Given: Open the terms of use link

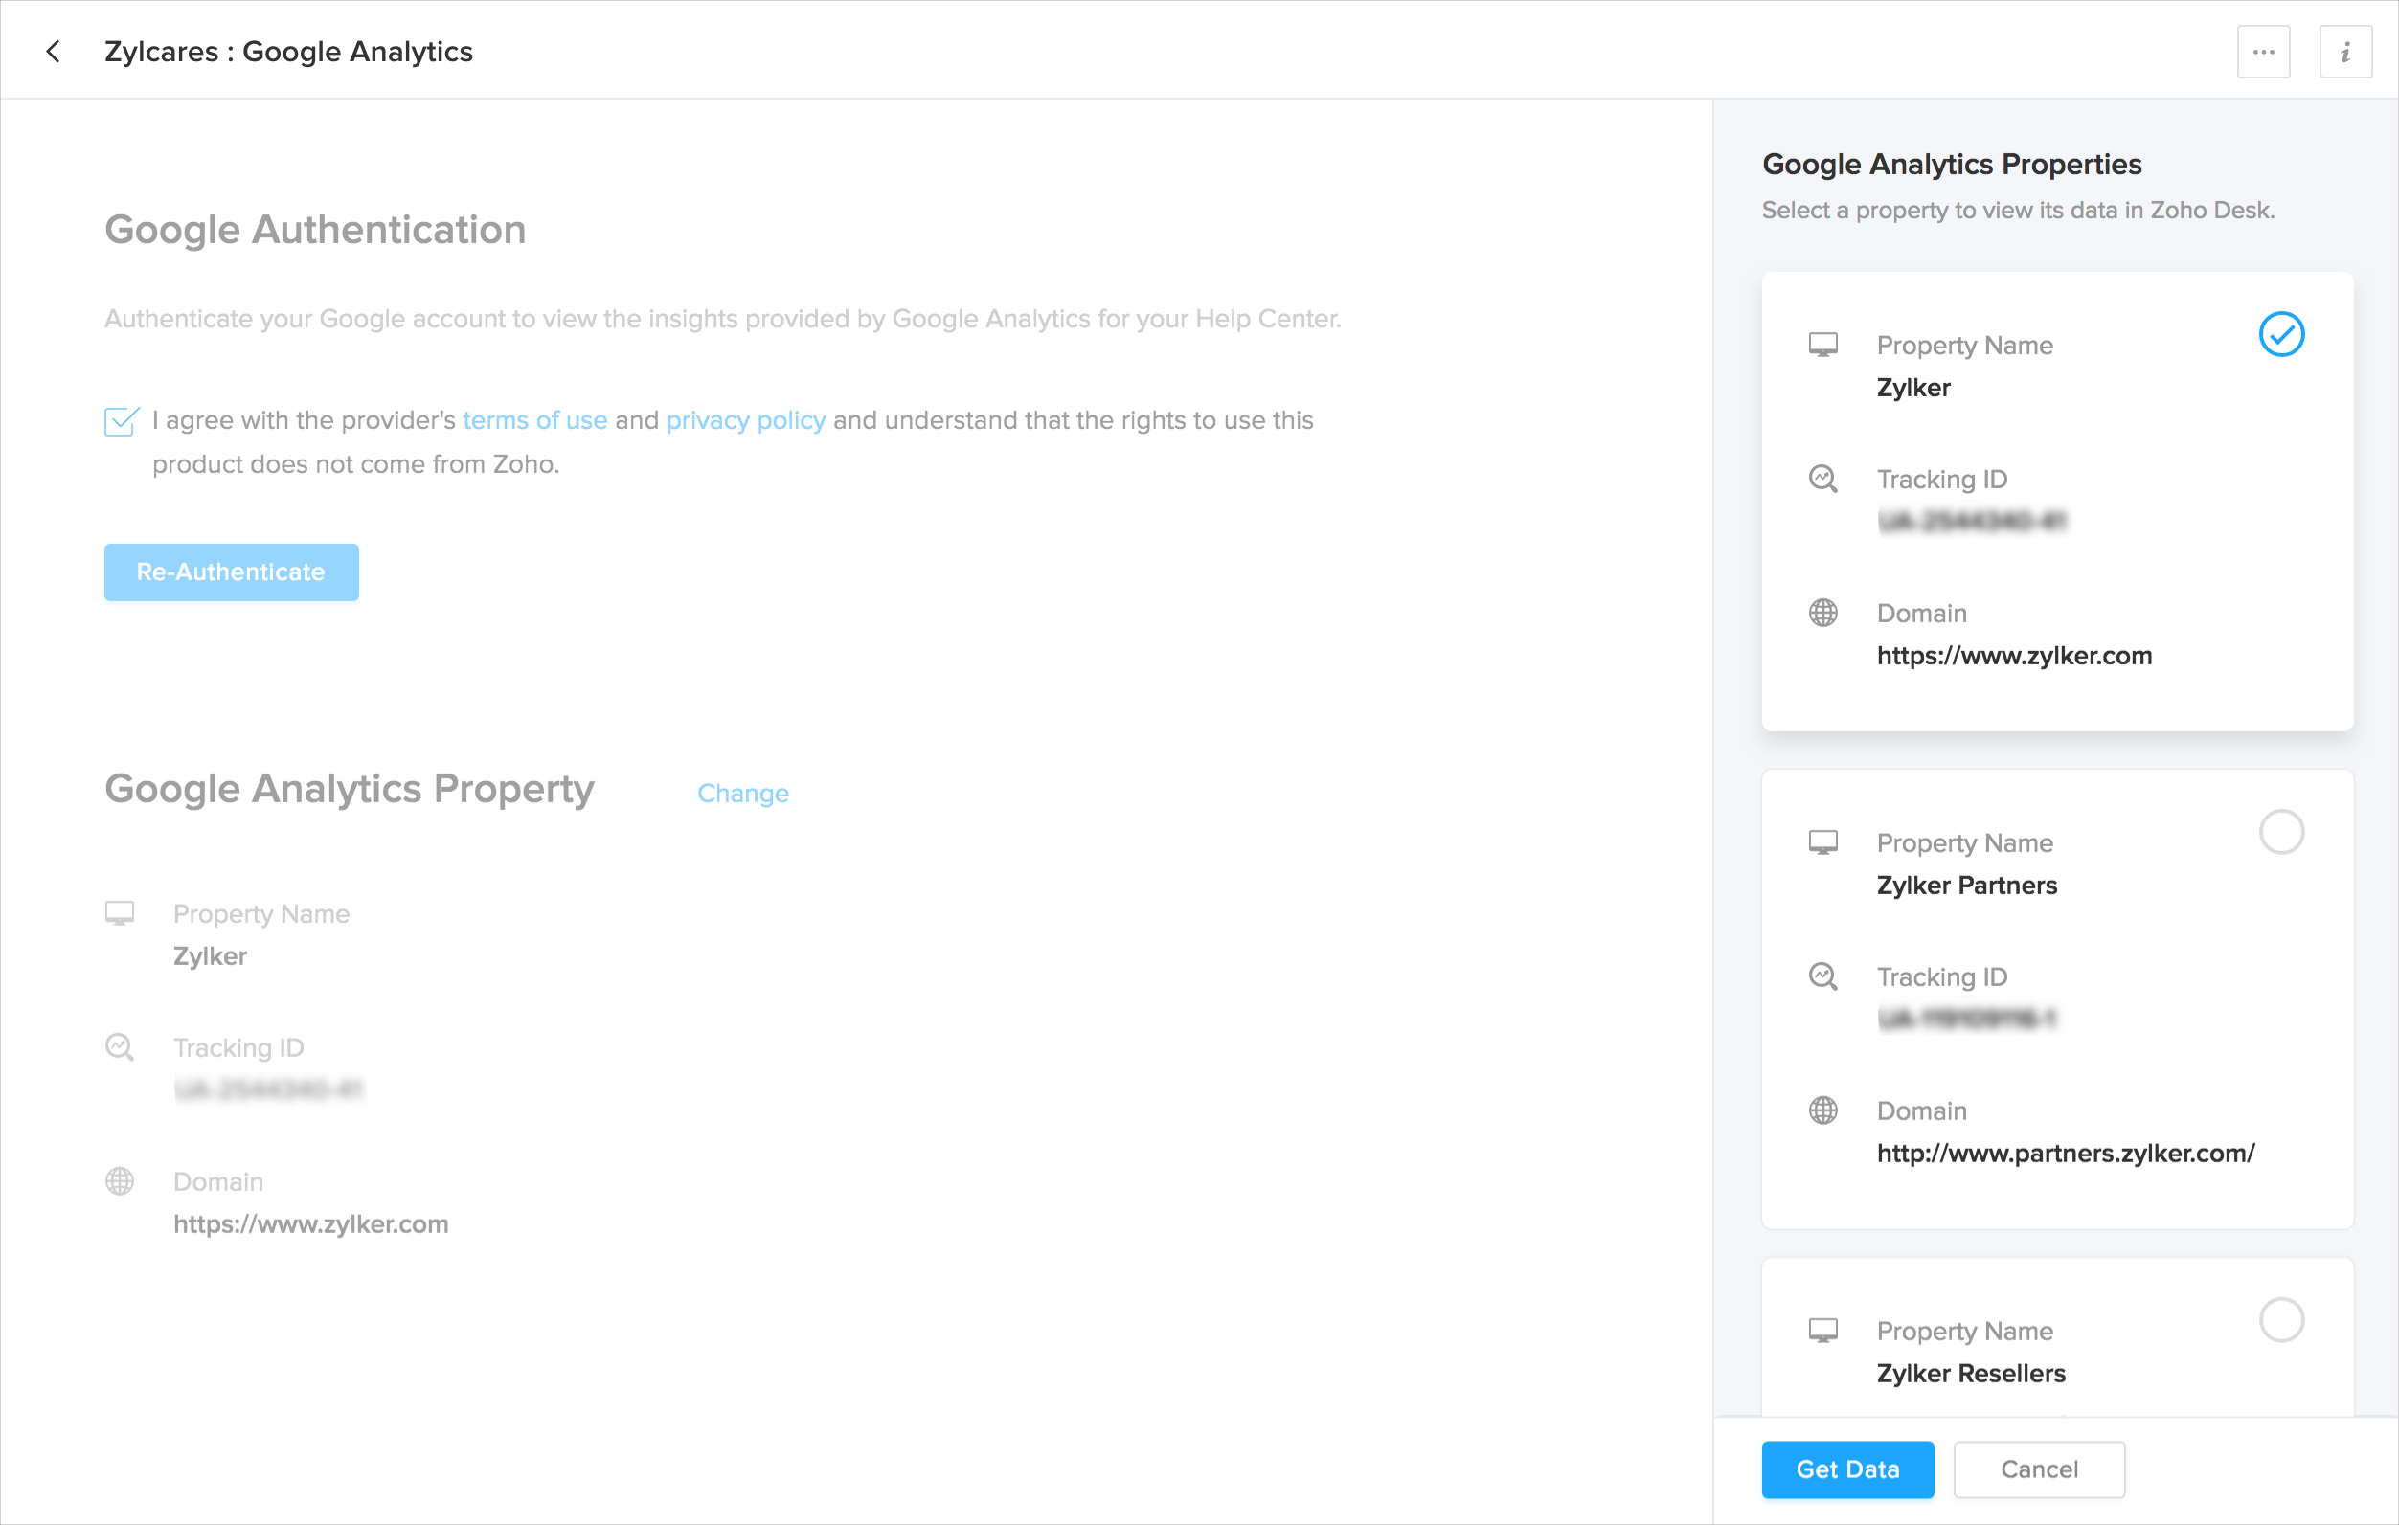Looking at the screenshot, I should (x=534, y=420).
